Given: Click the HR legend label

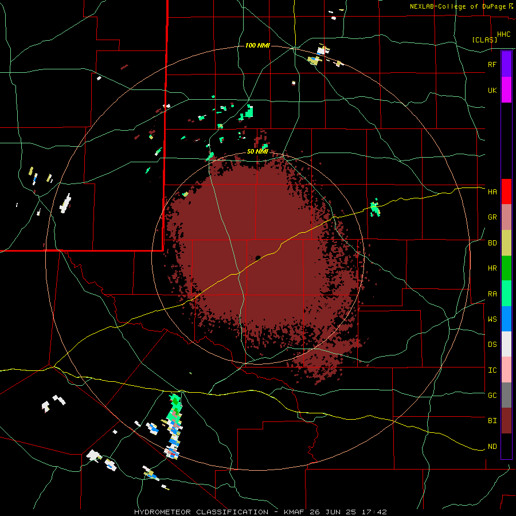Looking at the screenshot, I should coord(492,268).
